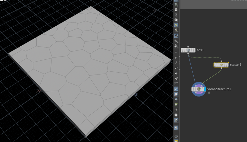Viewport: 247px width, 142px height.
Task: Click the 'box1' node label
Action: 200,50
